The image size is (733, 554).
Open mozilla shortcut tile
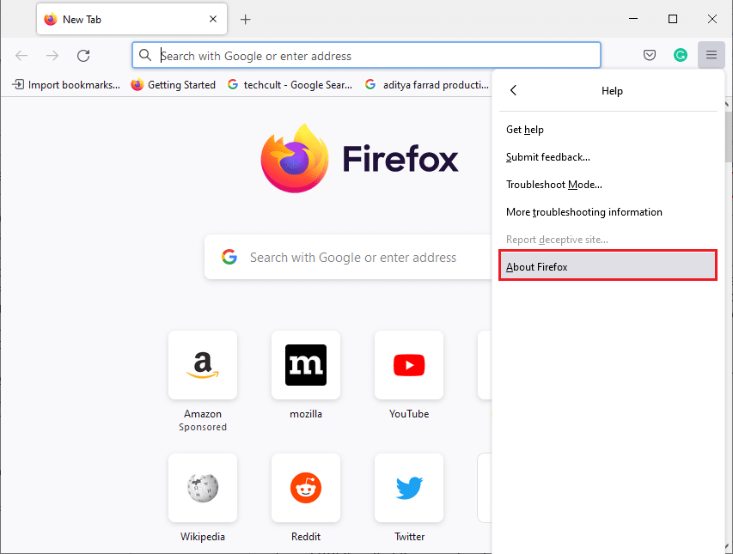tap(306, 365)
